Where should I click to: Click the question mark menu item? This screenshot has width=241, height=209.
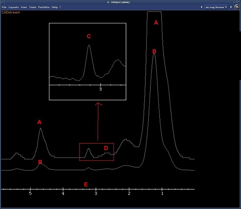tap(60, 7)
